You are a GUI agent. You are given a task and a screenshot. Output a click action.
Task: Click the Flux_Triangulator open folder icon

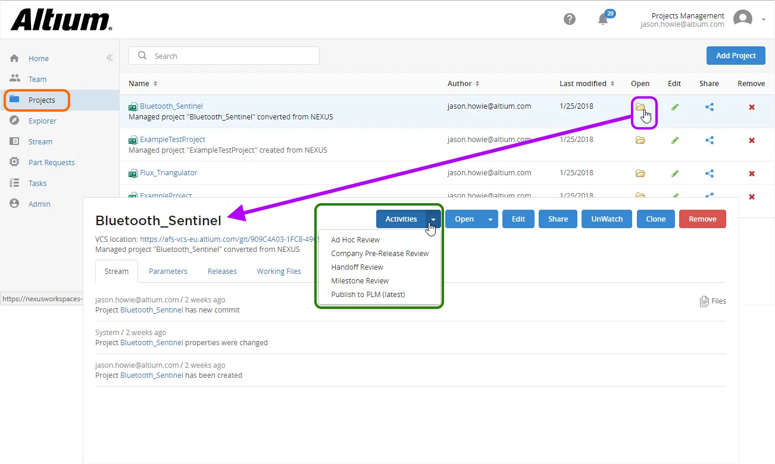(640, 173)
